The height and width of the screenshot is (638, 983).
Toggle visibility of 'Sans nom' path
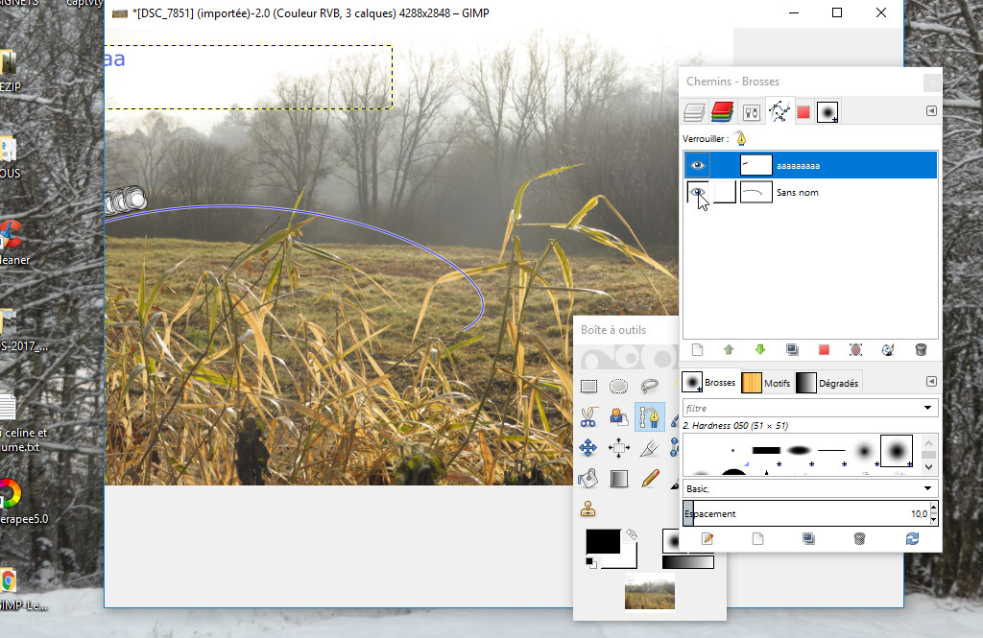pyautogui.click(x=698, y=193)
